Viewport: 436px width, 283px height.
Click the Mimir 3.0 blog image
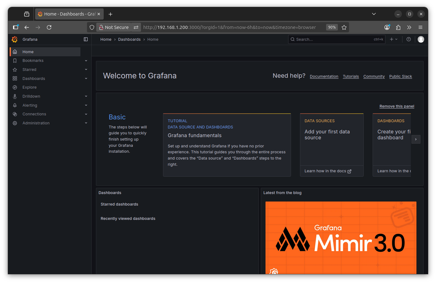[341, 238]
